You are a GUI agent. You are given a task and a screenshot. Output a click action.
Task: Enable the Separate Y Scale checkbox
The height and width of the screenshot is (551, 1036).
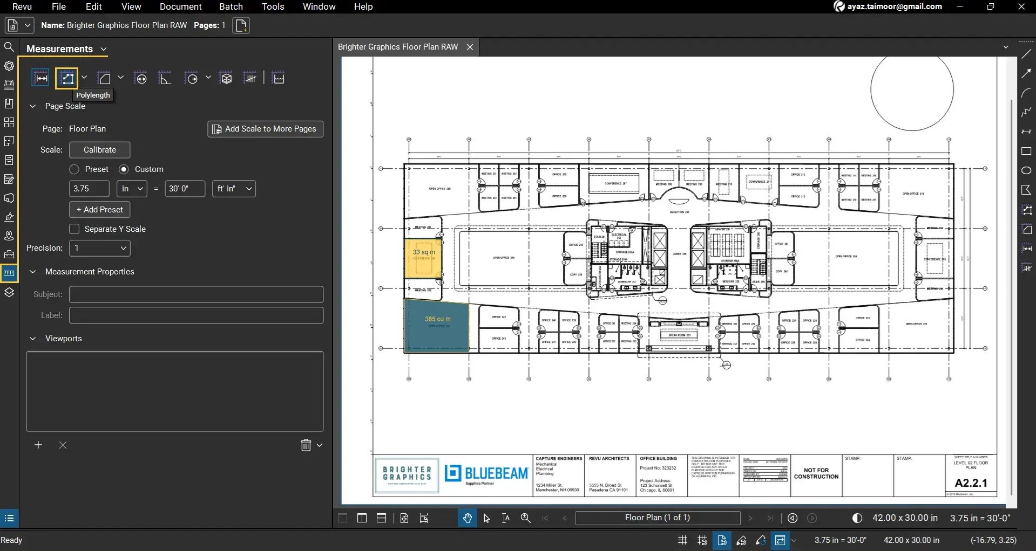[x=75, y=229]
